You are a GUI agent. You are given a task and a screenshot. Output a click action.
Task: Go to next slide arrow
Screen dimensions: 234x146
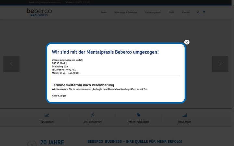(x=220, y=64)
